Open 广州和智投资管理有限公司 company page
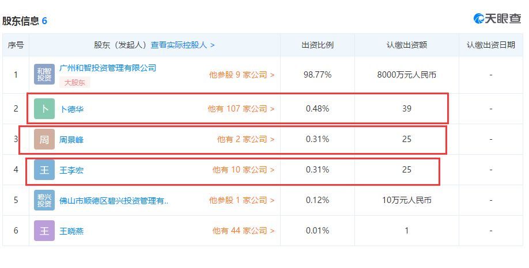529x268 pixels. (108, 68)
